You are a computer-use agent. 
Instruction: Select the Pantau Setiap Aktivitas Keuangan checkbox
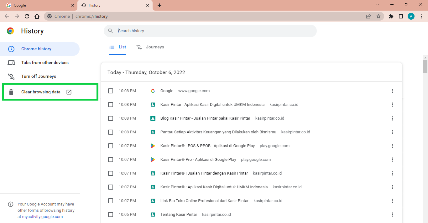[x=111, y=132]
